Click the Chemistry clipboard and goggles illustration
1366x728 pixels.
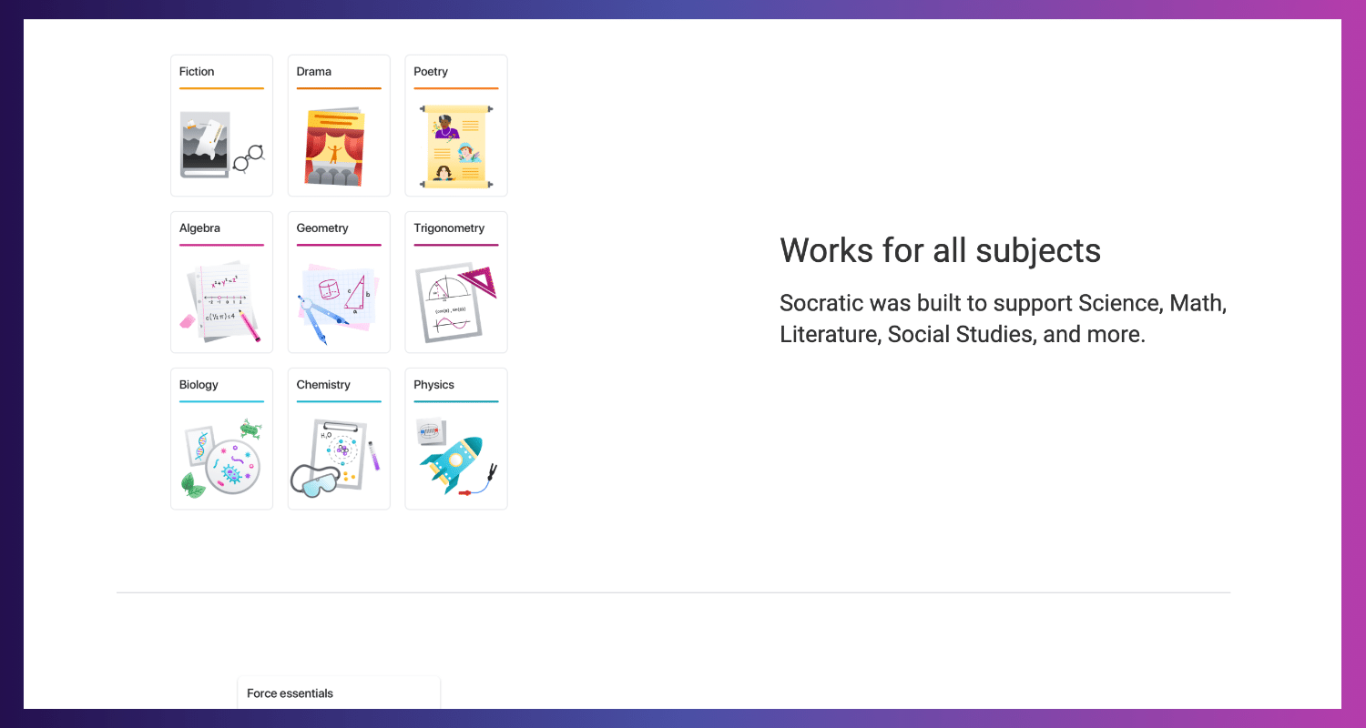[x=335, y=459]
